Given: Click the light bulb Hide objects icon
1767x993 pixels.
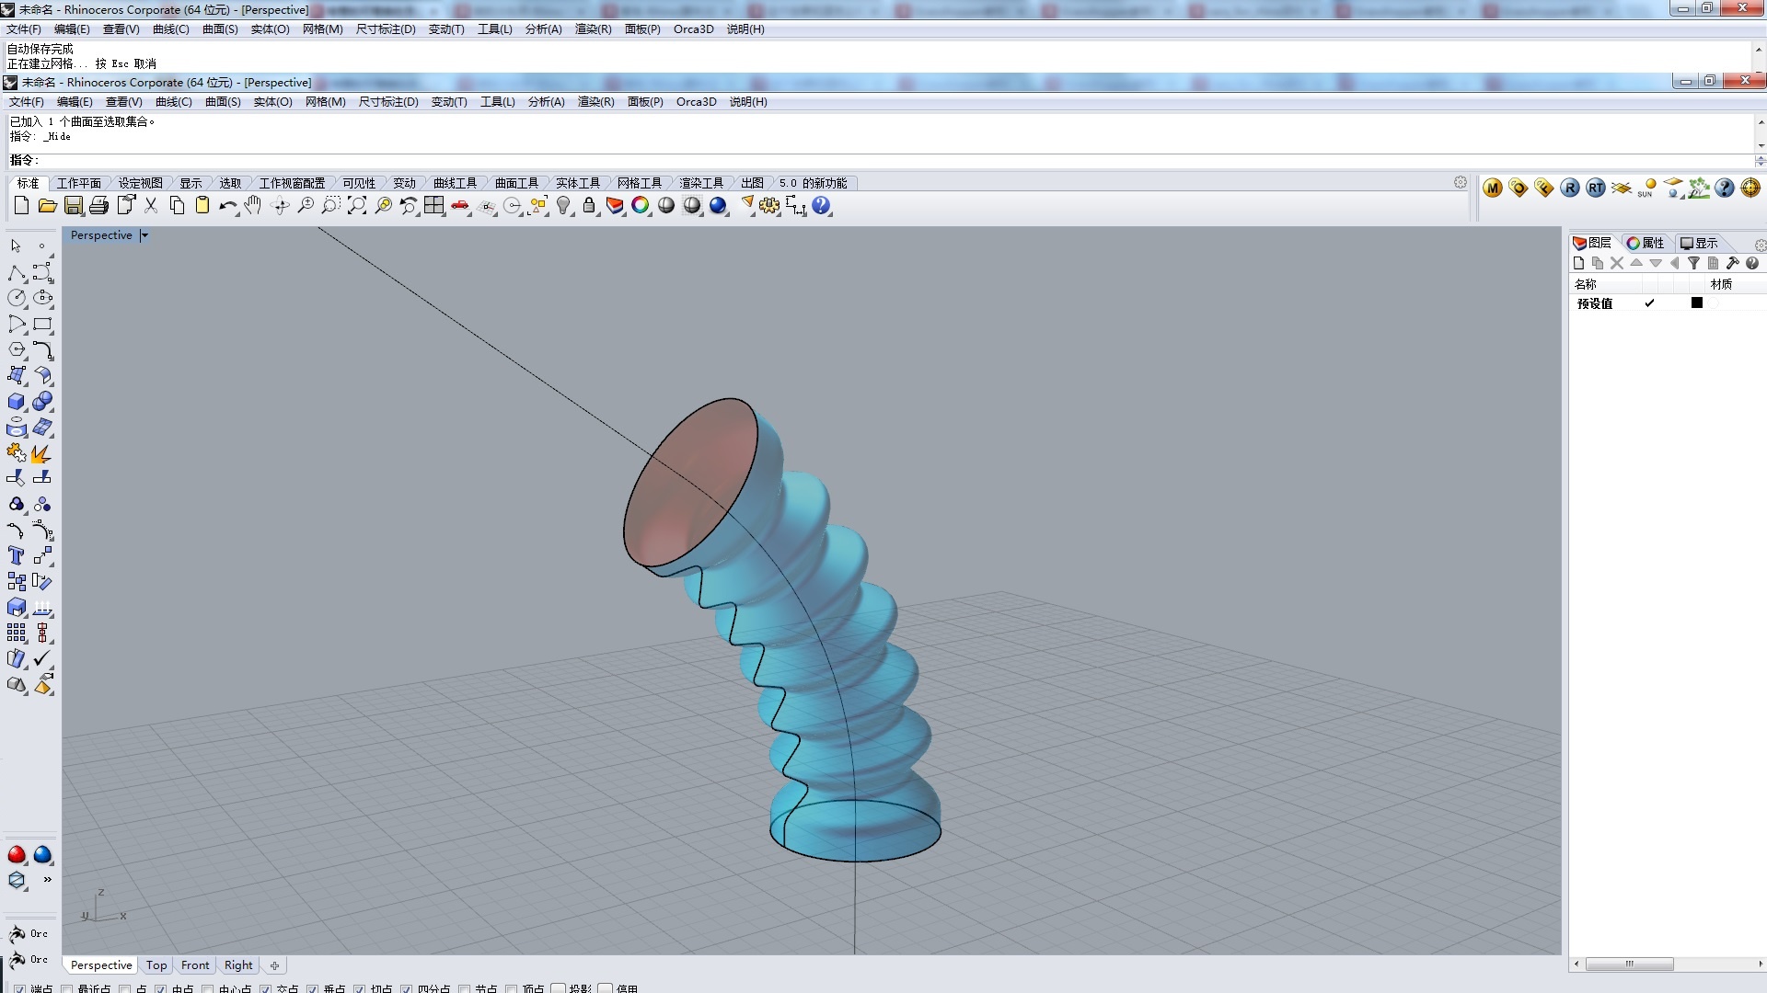Looking at the screenshot, I should click(564, 205).
